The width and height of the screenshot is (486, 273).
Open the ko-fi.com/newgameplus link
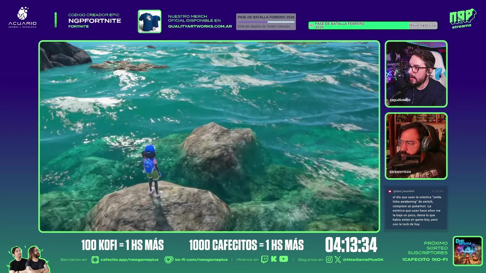[201, 260]
